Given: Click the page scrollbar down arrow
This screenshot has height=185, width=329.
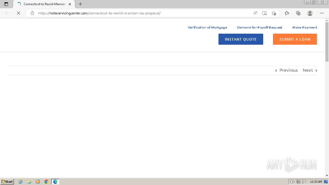Looking at the screenshot, I should [x=327, y=175].
